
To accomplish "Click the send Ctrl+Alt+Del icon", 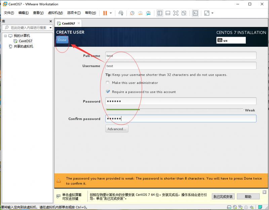I will click(121, 13).
